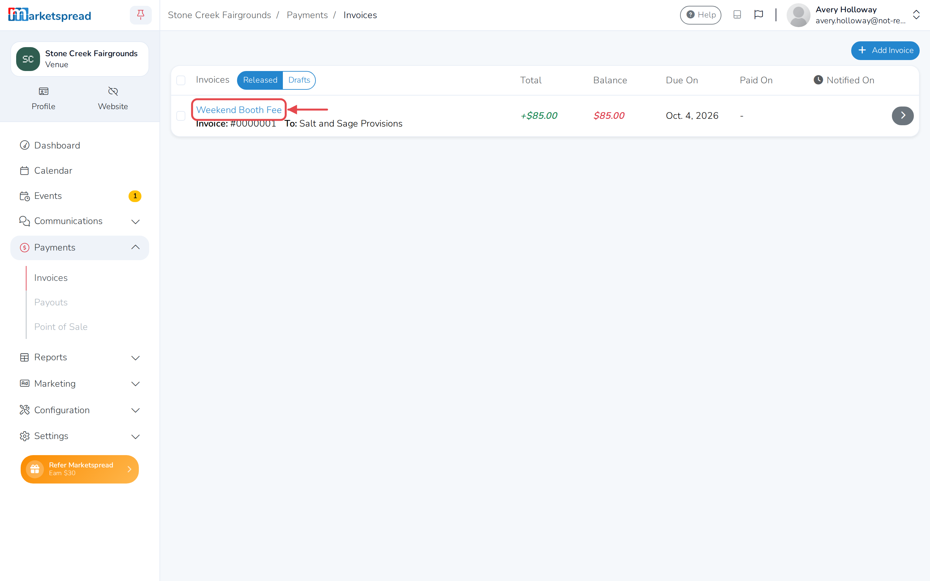Click Stone Creek Fairgrounds breadcrumb
Viewport: 930px width, 581px height.
(220, 15)
